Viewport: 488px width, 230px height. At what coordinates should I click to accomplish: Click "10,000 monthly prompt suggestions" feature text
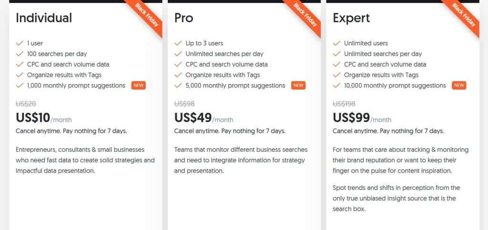[x=395, y=86]
